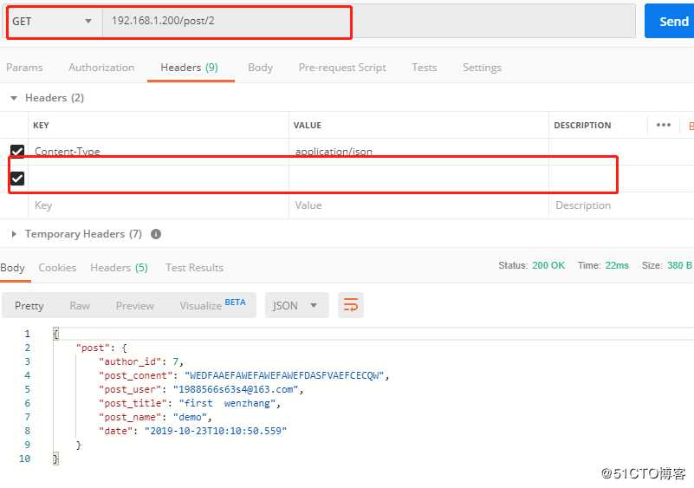
Task: Click the VALUE column header
Action: [x=308, y=126]
